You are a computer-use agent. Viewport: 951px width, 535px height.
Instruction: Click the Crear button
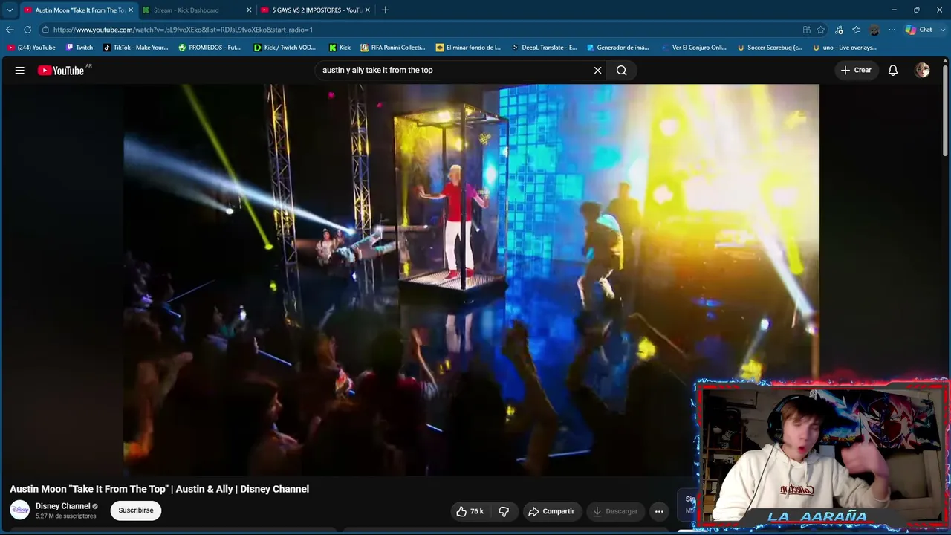click(856, 70)
